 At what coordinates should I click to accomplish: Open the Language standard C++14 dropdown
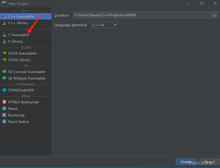[x=104, y=25]
